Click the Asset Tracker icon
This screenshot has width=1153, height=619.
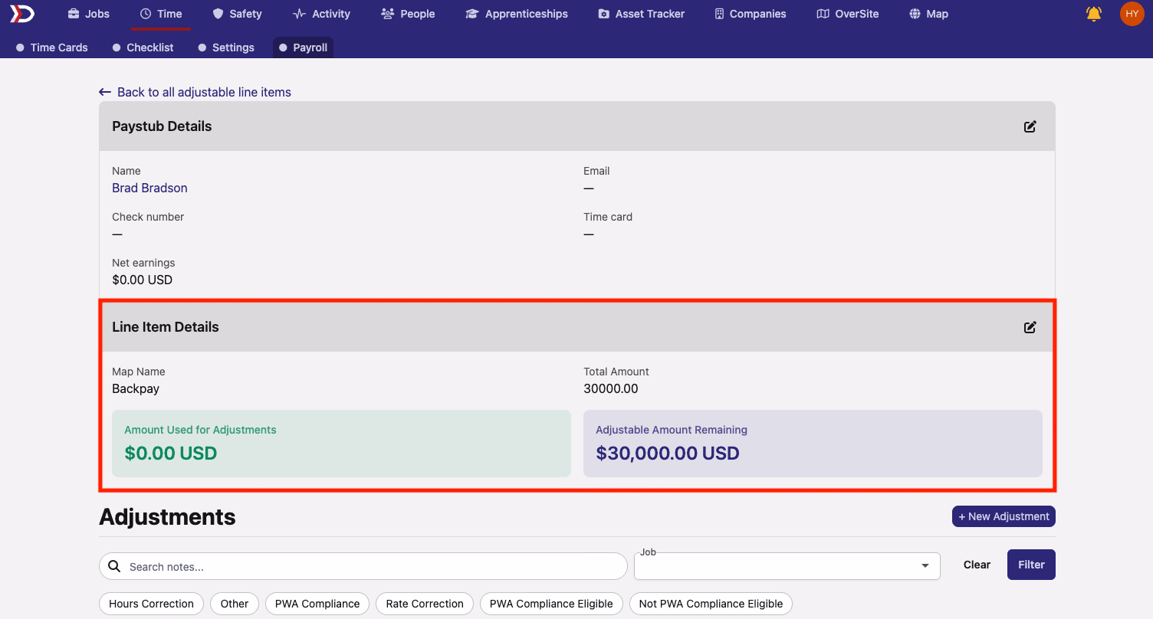[x=603, y=14]
